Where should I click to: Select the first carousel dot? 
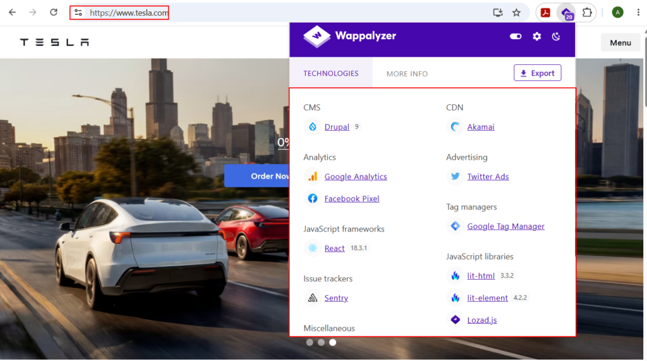pyautogui.click(x=310, y=343)
